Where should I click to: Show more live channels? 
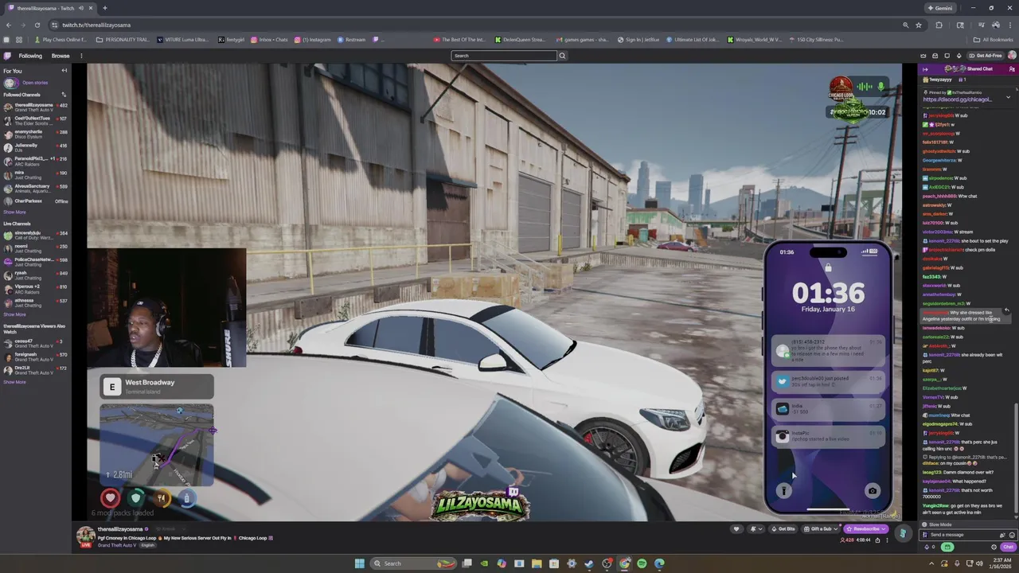pyautogui.click(x=14, y=314)
